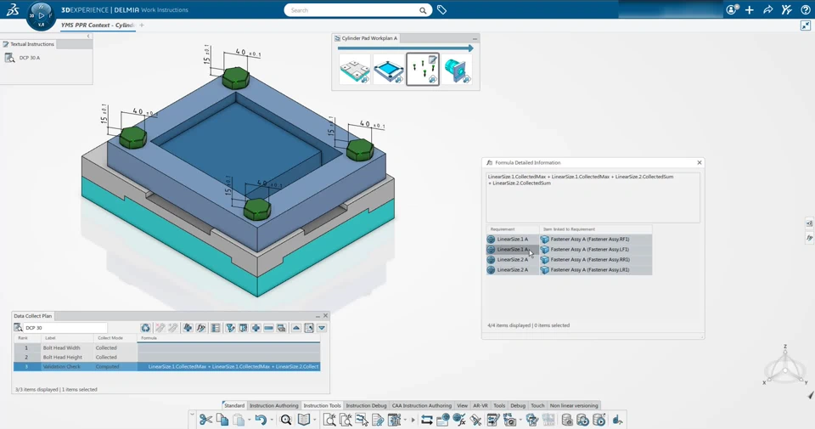Click the plus Add icon in top bar
815x429 pixels.
749,10
